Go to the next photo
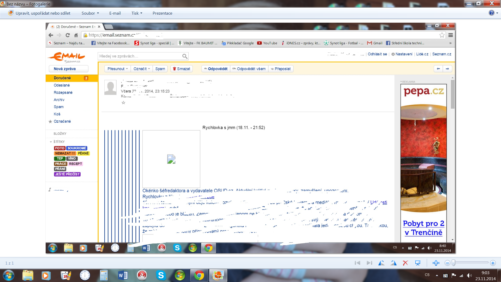This screenshot has width=501, height=282. click(x=369, y=263)
